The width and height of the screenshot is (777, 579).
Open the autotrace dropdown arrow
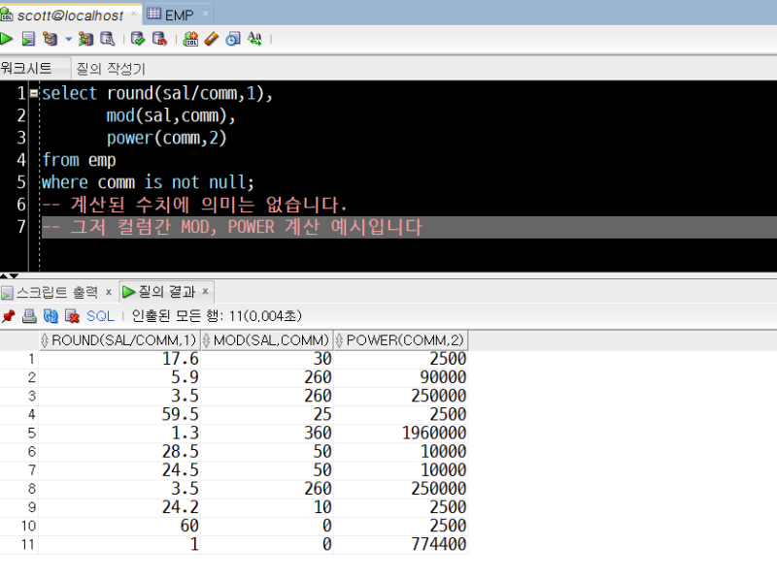point(66,39)
